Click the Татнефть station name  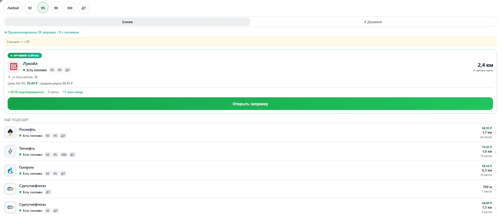(x=27, y=148)
